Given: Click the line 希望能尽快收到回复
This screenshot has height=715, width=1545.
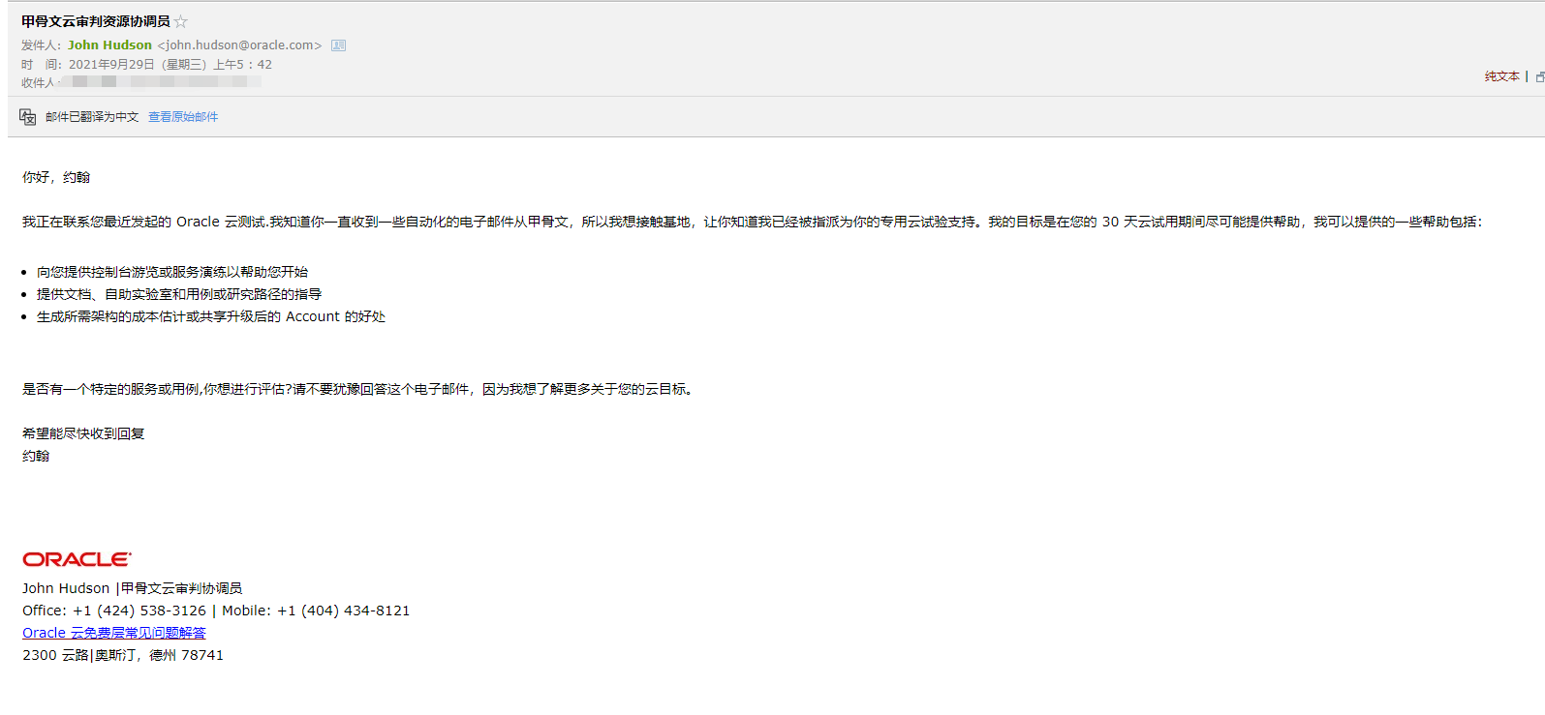Looking at the screenshot, I should click(83, 433).
